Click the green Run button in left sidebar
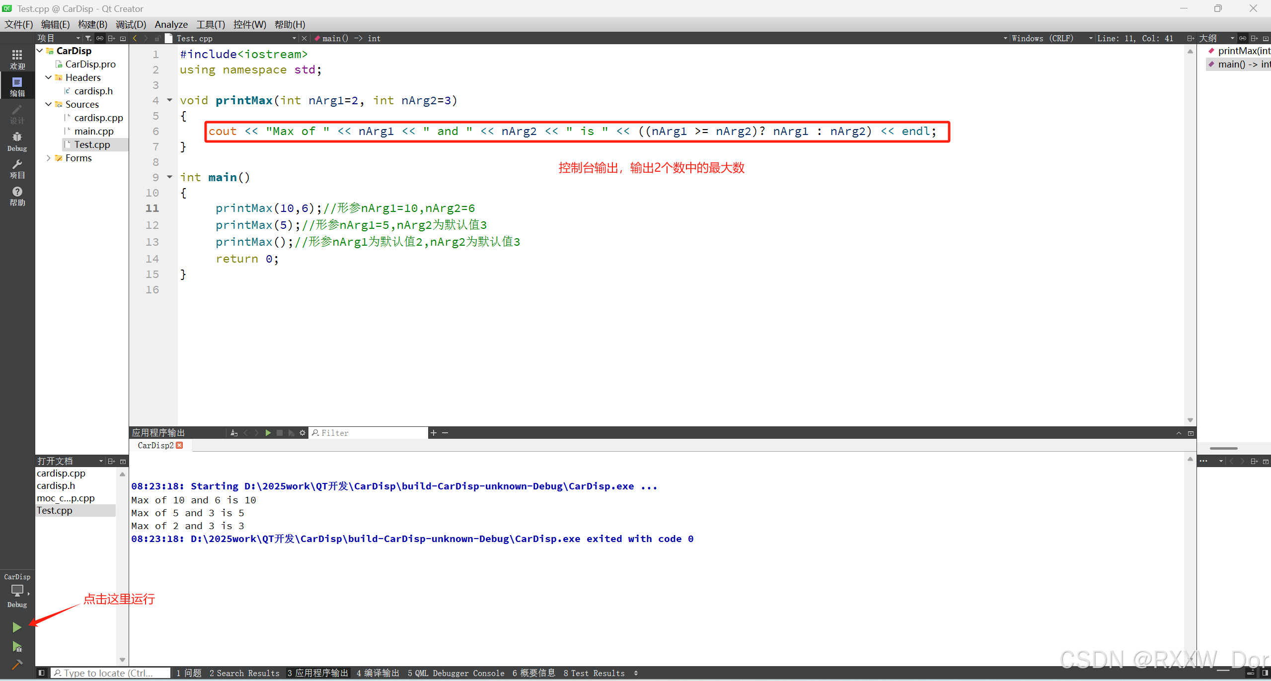Viewport: 1271px width, 681px height. pos(16,627)
